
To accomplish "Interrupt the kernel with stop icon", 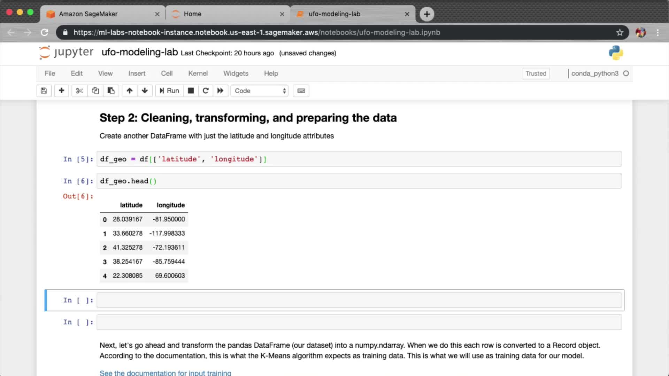I will [x=191, y=91].
